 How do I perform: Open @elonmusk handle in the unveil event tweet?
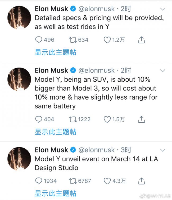point(96,150)
